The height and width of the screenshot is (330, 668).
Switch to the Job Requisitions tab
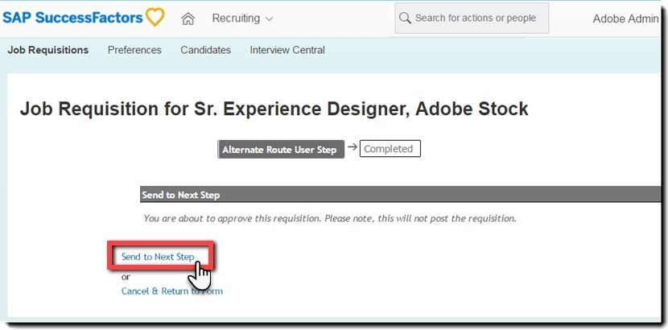coord(48,50)
